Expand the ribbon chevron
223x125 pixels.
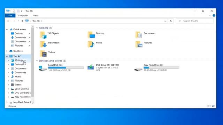pyautogui.click(x=210, y=15)
